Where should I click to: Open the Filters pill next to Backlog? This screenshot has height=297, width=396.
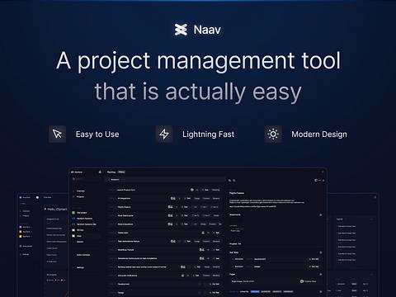[121, 172]
